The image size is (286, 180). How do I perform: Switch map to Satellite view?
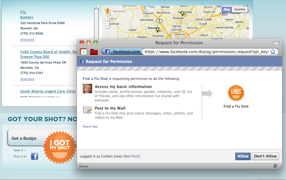pyautogui.click(x=240, y=9)
